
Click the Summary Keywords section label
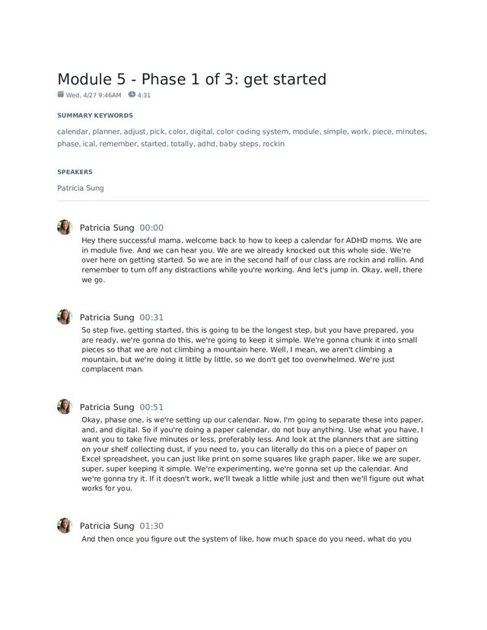[x=95, y=116]
